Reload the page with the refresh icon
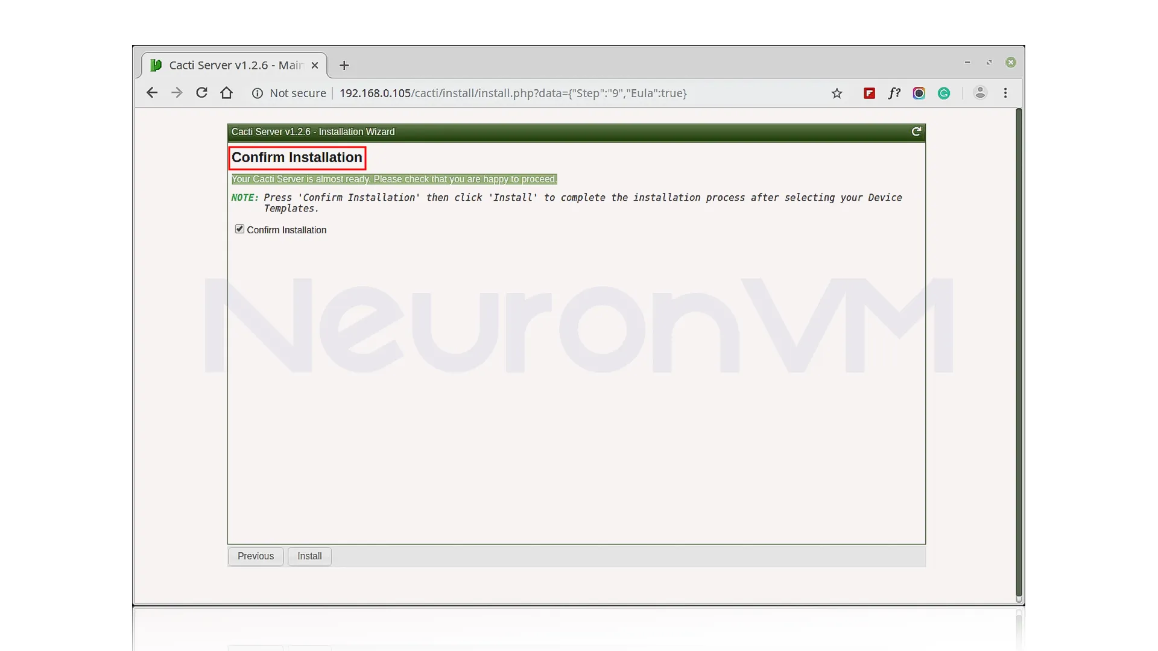This screenshot has width=1158, height=651. pyautogui.click(x=201, y=93)
